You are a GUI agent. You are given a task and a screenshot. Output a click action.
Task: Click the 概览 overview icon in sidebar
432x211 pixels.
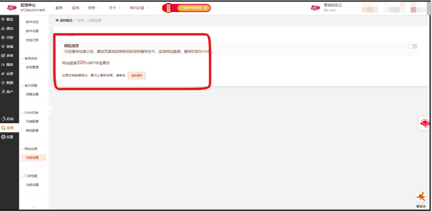3,19
